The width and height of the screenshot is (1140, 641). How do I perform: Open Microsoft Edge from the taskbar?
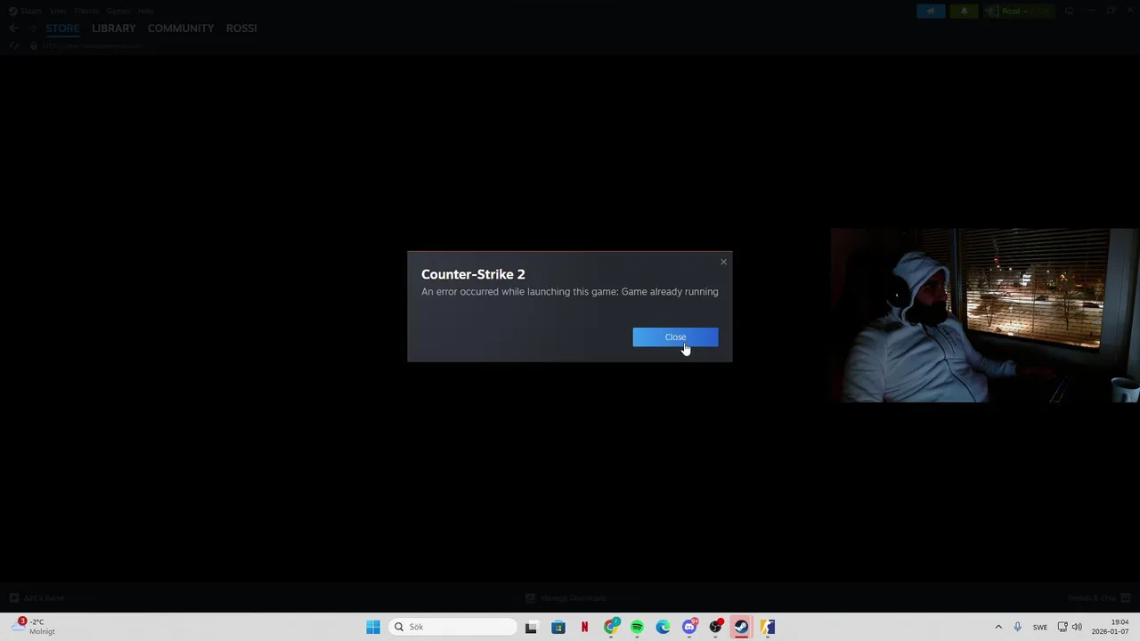(663, 627)
